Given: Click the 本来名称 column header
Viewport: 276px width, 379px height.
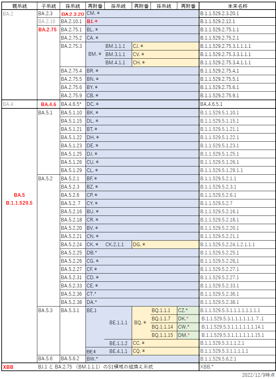Looking at the screenshot, I should tap(237, 6).
